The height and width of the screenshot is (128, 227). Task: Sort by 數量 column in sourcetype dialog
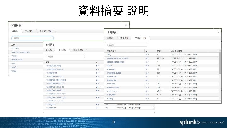tap(159, 51)
